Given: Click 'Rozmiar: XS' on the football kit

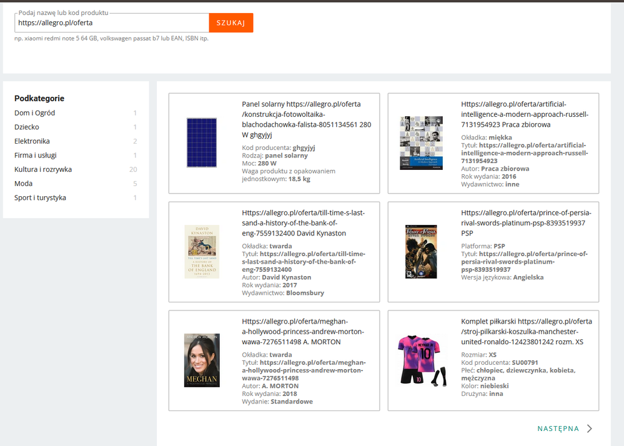Looking at the screenshot, I should 478,355.
